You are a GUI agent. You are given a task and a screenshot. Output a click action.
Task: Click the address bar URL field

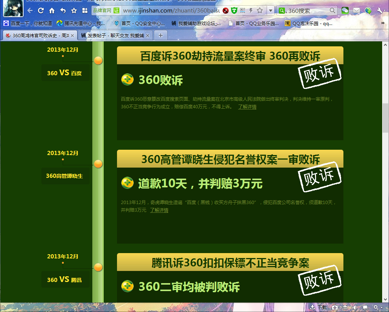(171, 10)
